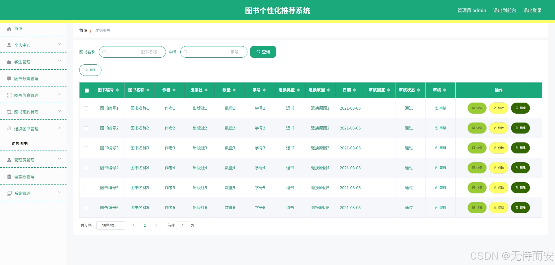Sort table by 图书名称 column arrows
The image size is (555, 265).
pos(148,90)
